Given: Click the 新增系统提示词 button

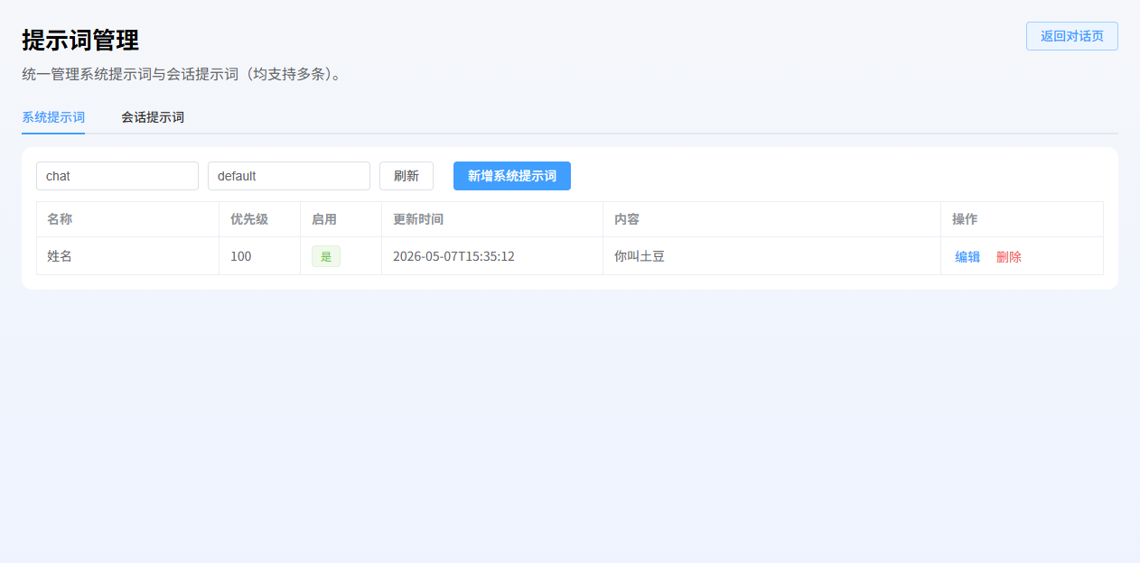Looking at the screenshot, I should coord(512,176).
